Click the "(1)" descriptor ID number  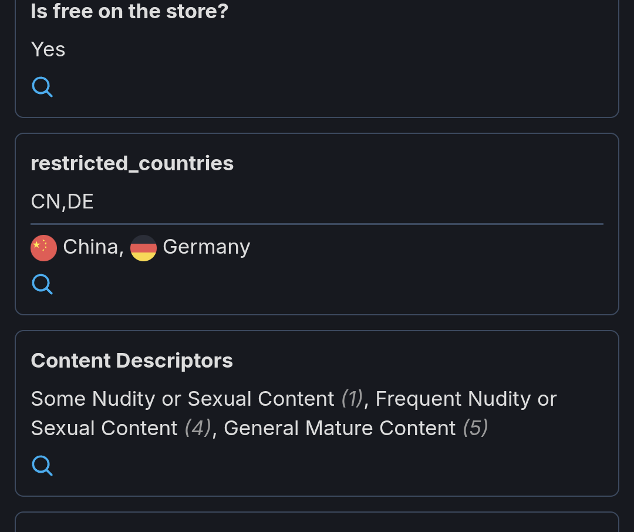pyautogui.click(x=352, y=399)
